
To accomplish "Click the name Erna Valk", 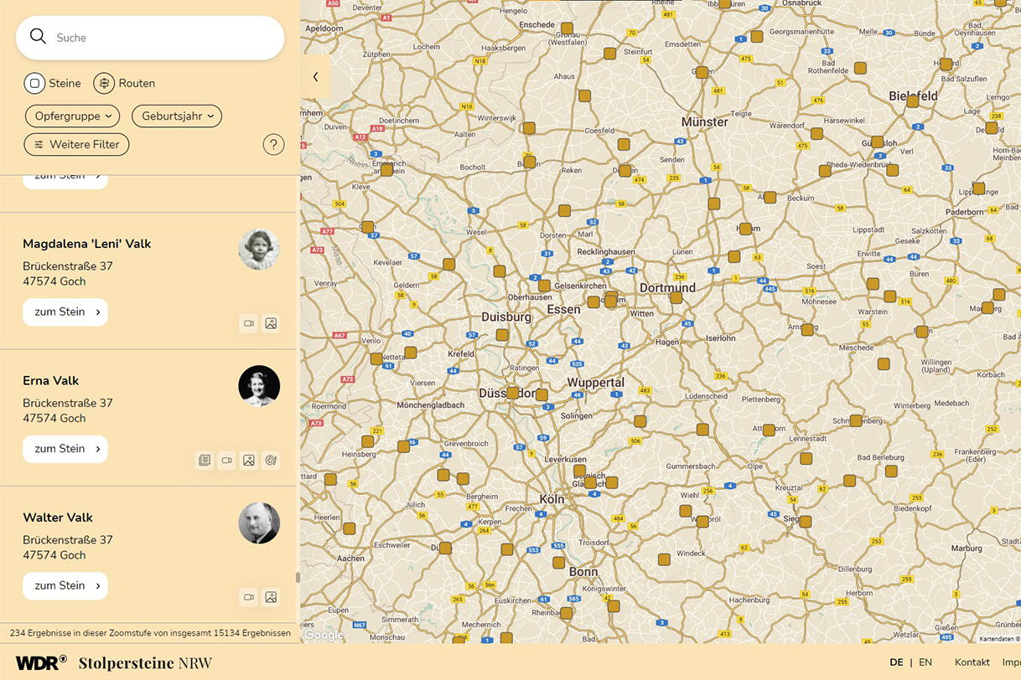I will 50,380.
